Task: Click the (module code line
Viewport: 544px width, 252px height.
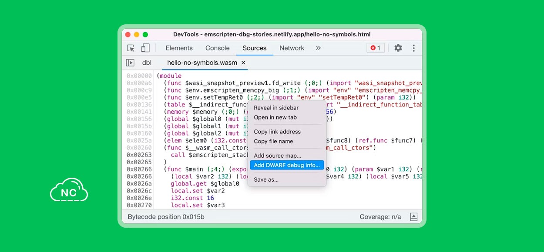Action: click(169, 76)
